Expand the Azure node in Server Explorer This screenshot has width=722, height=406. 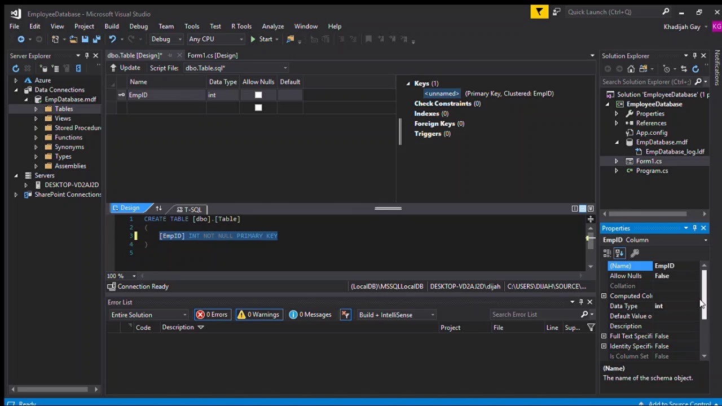click(16, 81)
